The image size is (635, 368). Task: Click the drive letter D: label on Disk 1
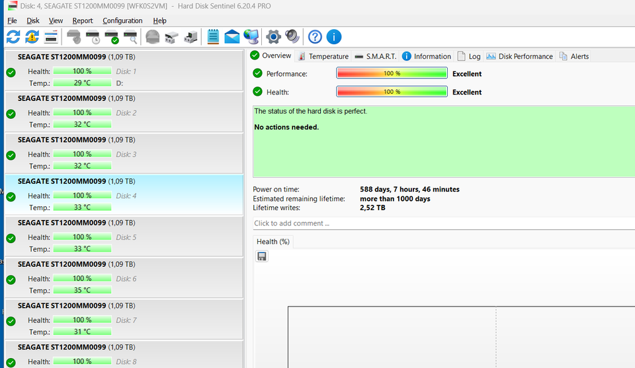120,83
